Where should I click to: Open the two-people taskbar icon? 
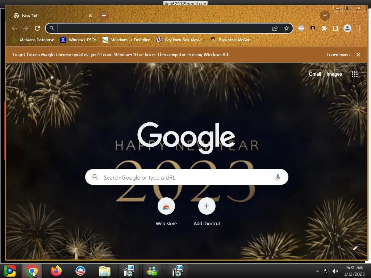[152, 271]
